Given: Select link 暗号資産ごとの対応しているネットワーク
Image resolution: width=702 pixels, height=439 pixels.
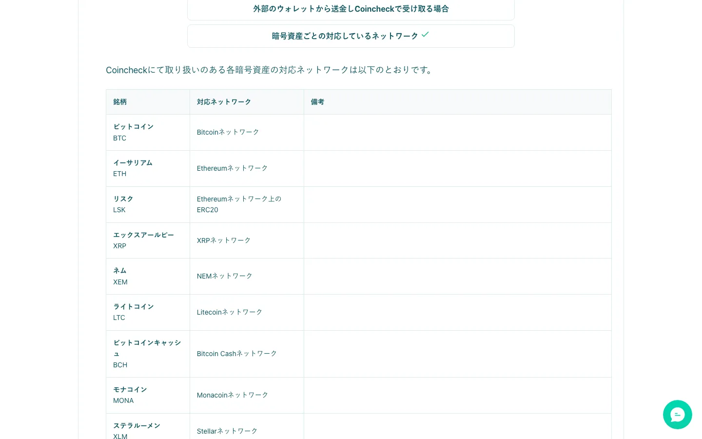Looking at the screenshot, I should [351, 36].
